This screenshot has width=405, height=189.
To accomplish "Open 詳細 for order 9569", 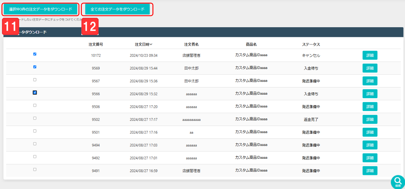I will click(370, 68).
